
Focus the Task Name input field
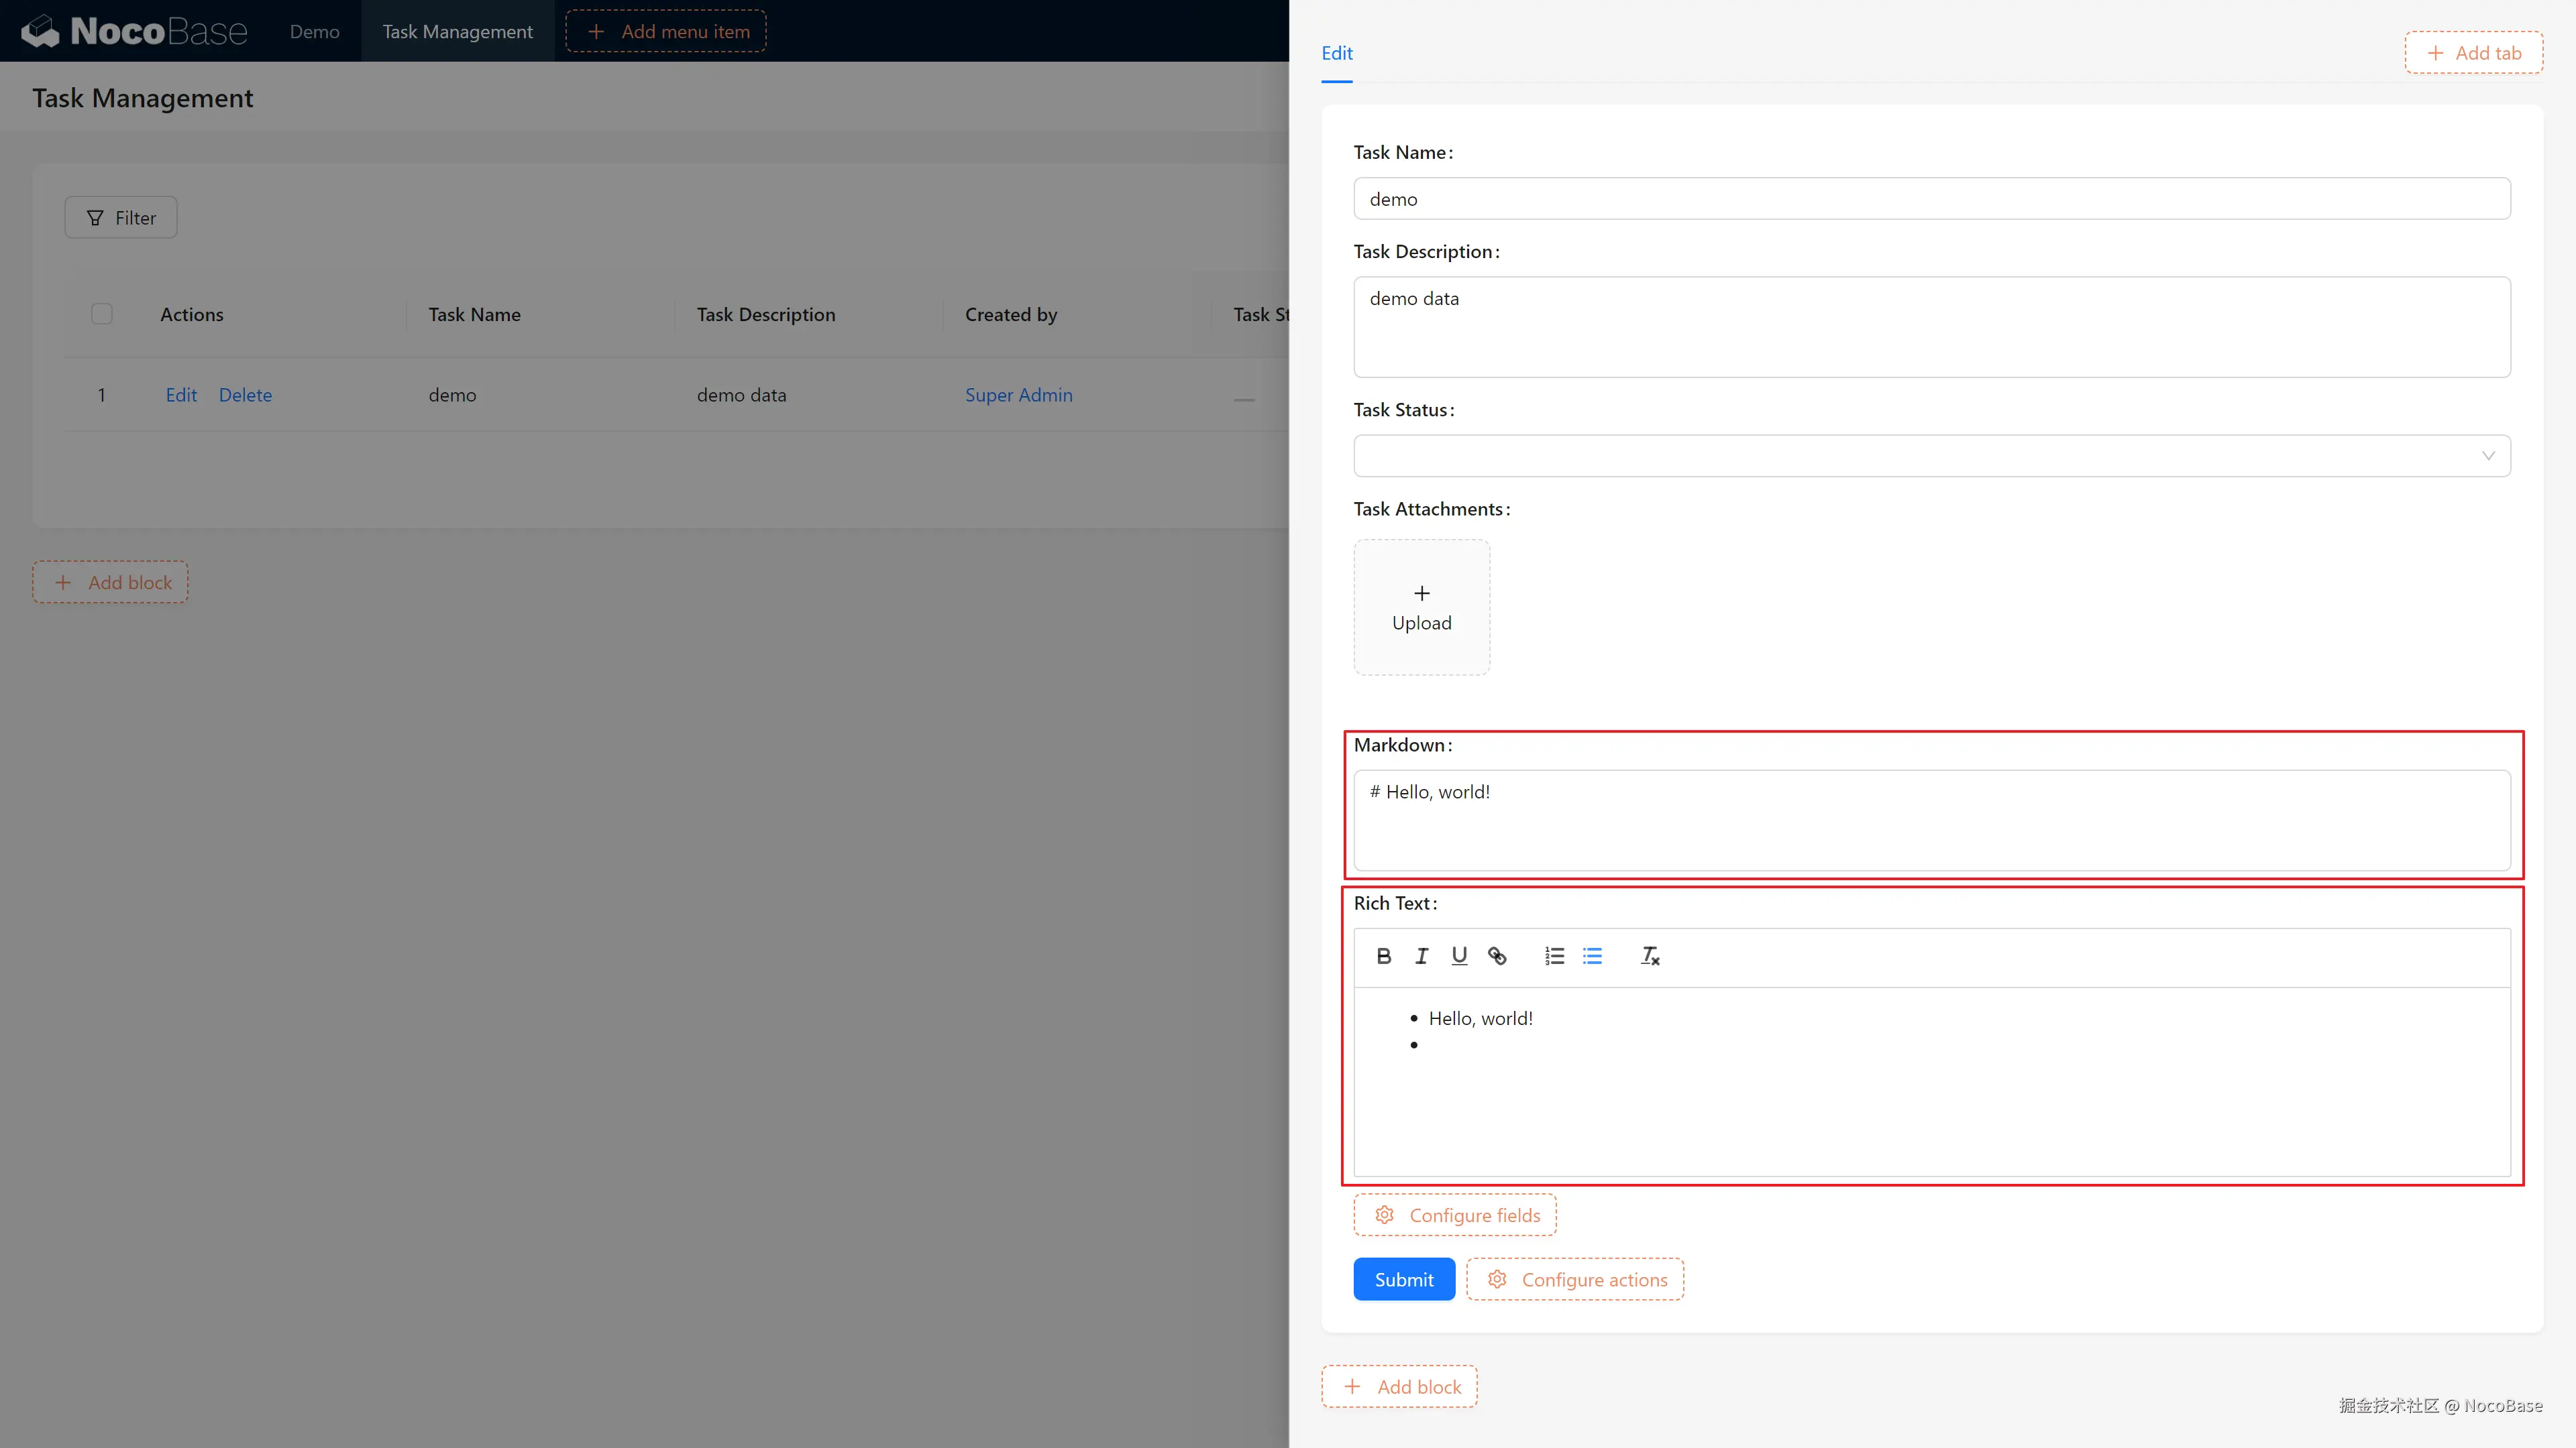[1931, 199]
